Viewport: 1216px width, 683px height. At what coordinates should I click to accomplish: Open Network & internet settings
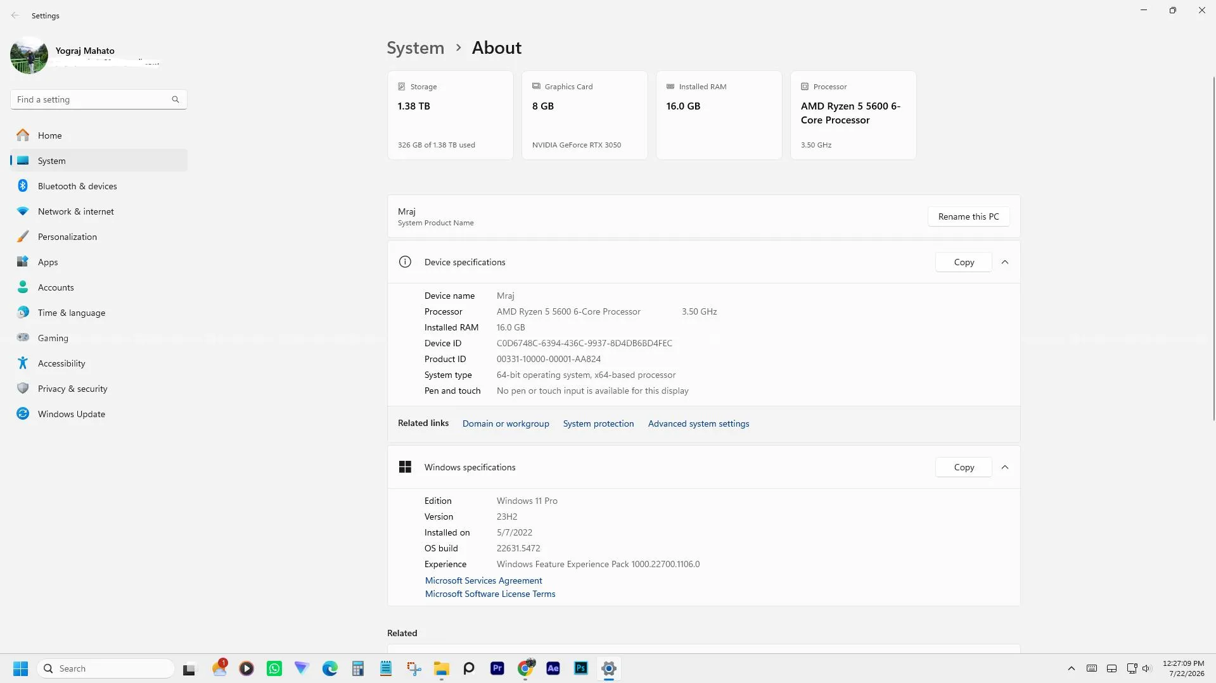[x=99, y=211]
